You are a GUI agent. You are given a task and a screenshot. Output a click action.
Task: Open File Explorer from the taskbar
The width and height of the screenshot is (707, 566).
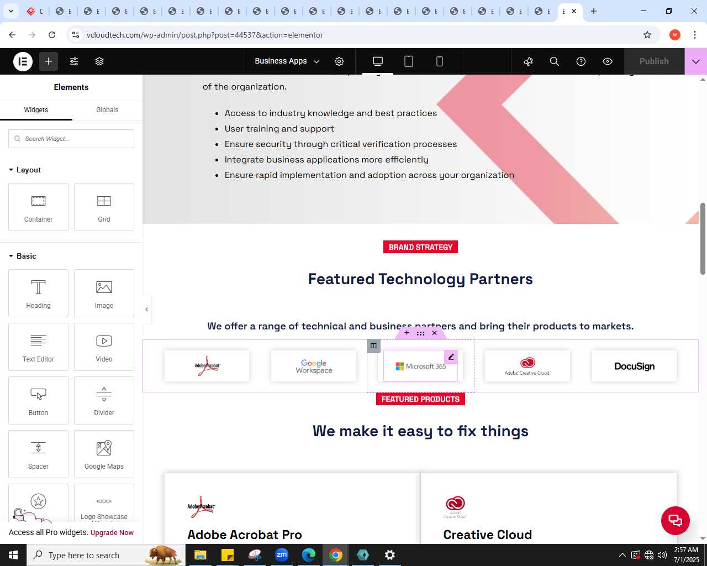coord(201,555)
